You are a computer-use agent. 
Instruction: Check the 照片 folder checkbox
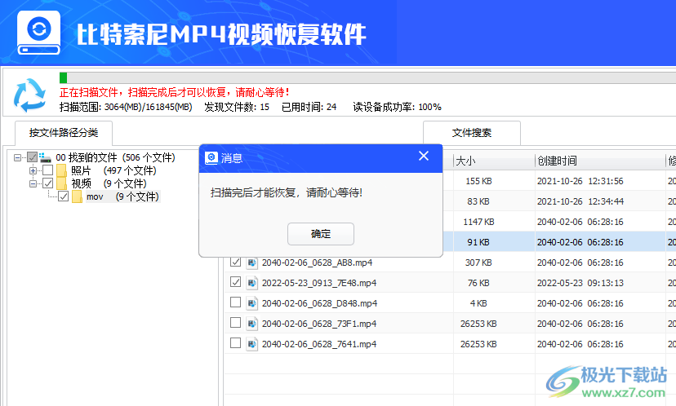(x=48, y=170)
